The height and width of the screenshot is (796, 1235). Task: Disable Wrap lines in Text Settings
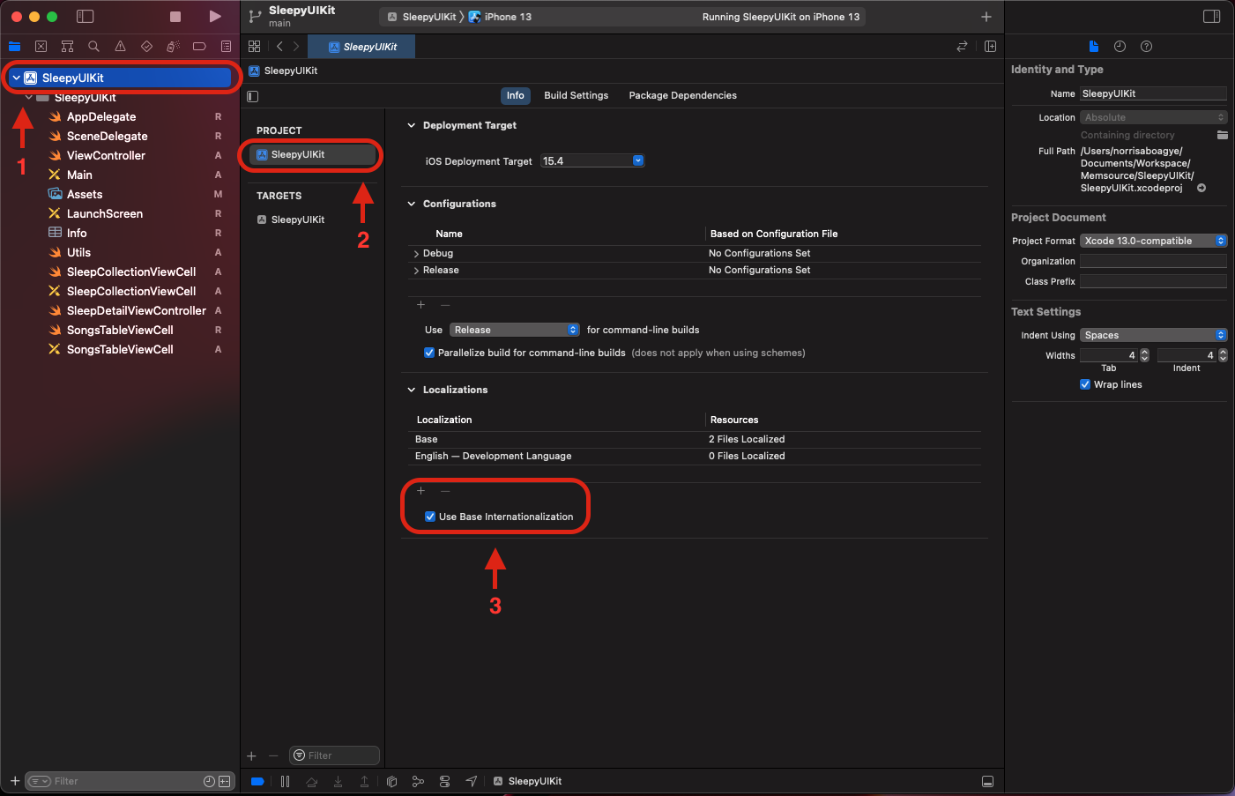tap(1084, 384)
